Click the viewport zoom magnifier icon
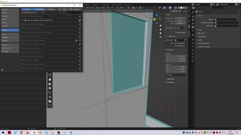This screenshot has width=241, height=135. coord(160,26)
